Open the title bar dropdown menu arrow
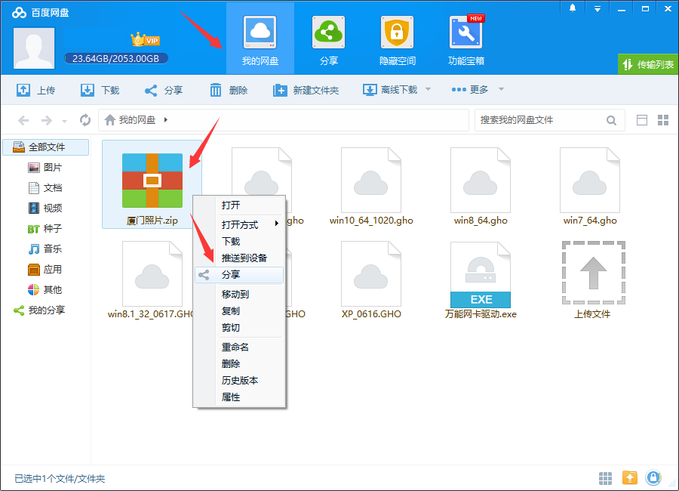The width and height of the screenshot is (679, 491). point(598,8)
